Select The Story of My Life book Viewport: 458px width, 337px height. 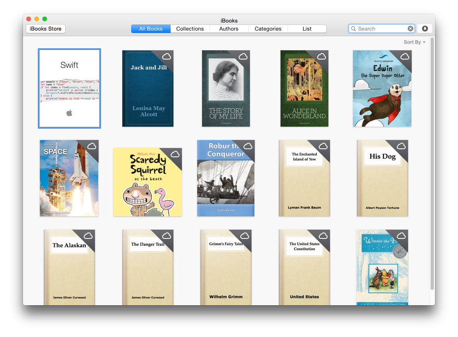coord(226,88)
